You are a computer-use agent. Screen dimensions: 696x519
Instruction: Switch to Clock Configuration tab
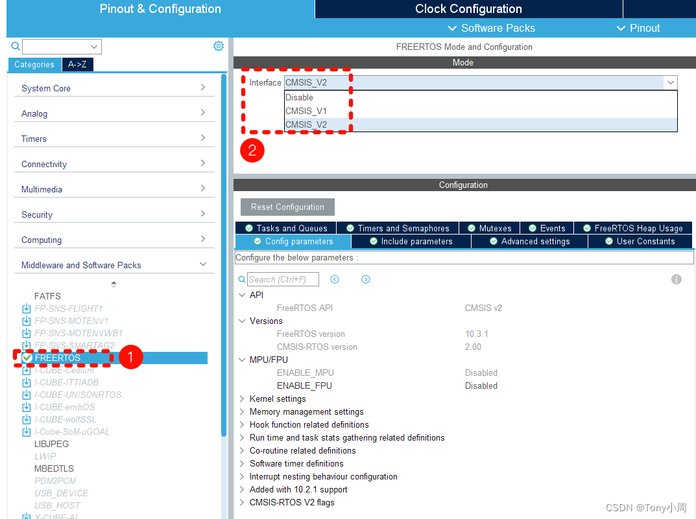pyautogui.click(x=468, y=9)
